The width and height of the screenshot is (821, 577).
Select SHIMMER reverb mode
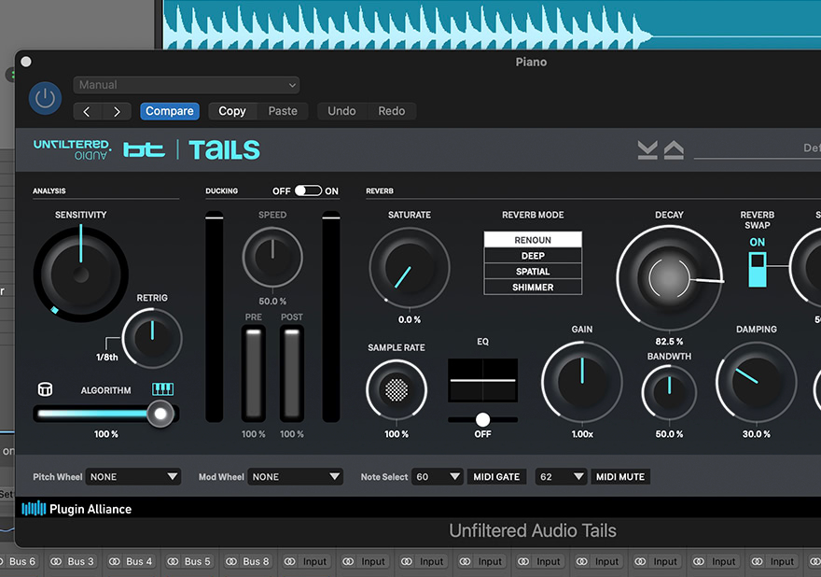533,288
